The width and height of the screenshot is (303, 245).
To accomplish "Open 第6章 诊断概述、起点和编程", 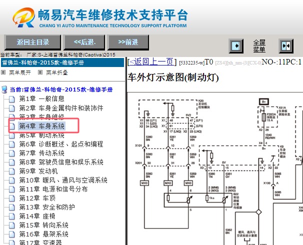I will tap(61, 144).
